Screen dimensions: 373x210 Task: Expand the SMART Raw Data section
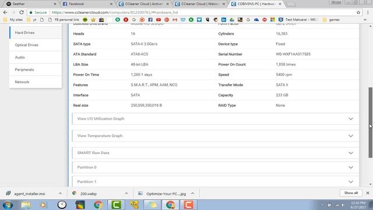[x=215, y=153]
